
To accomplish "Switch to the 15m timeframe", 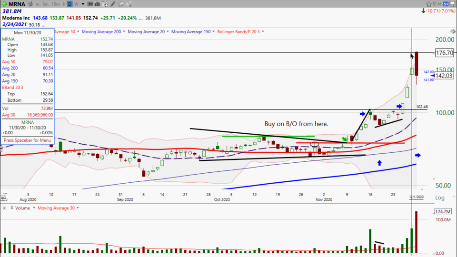I will pyautogui.click(x=55, y=4).
